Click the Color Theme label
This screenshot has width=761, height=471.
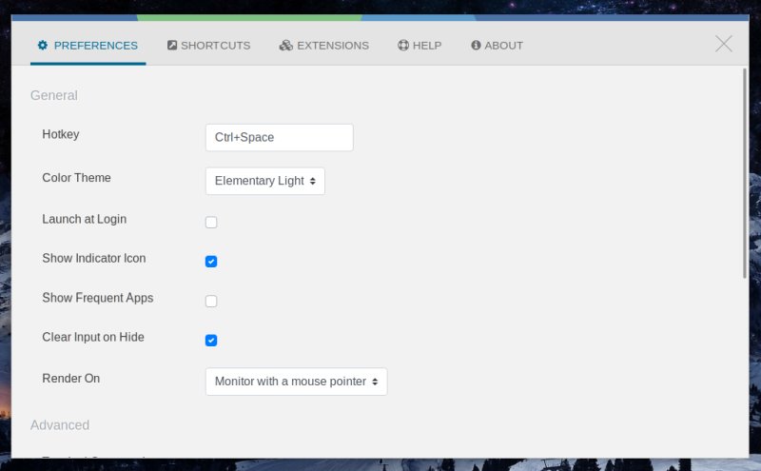[76, 178]
